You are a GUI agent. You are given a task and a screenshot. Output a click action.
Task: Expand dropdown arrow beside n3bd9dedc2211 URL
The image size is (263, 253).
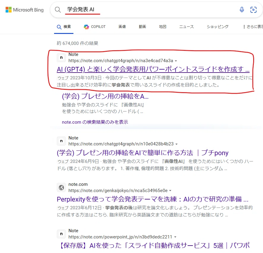click(x=175, y=237)
